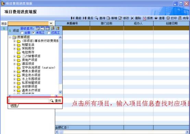Select the 已完工 radio option
Viewport: 190px width, 134px height.
[49, 33]
